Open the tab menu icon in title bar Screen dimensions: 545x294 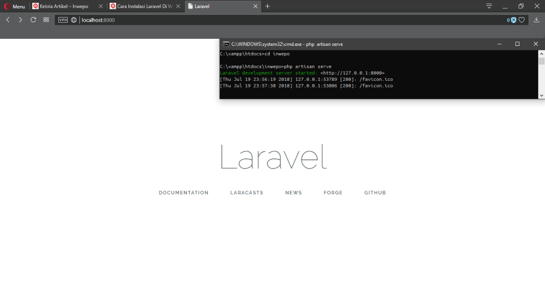(489, 6)
